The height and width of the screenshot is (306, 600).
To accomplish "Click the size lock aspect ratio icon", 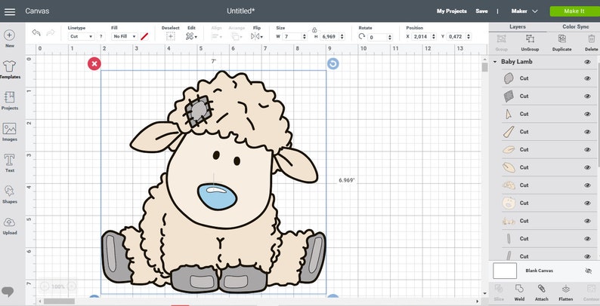I will point(314,29).
